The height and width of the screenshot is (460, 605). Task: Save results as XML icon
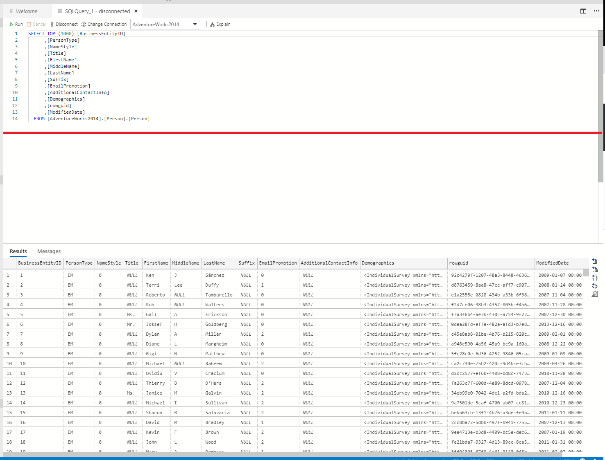(595, 286)
